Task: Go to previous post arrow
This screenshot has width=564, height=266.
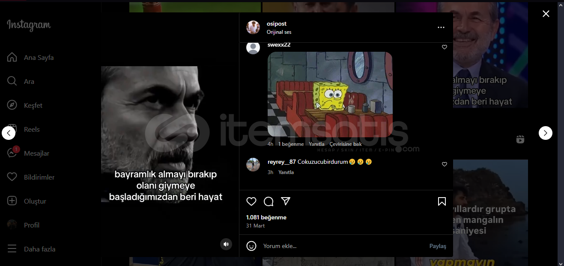Action: 9,133
